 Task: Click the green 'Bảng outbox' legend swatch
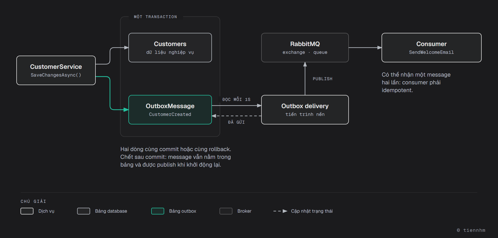pyautogui.click(x=158, y=211)
